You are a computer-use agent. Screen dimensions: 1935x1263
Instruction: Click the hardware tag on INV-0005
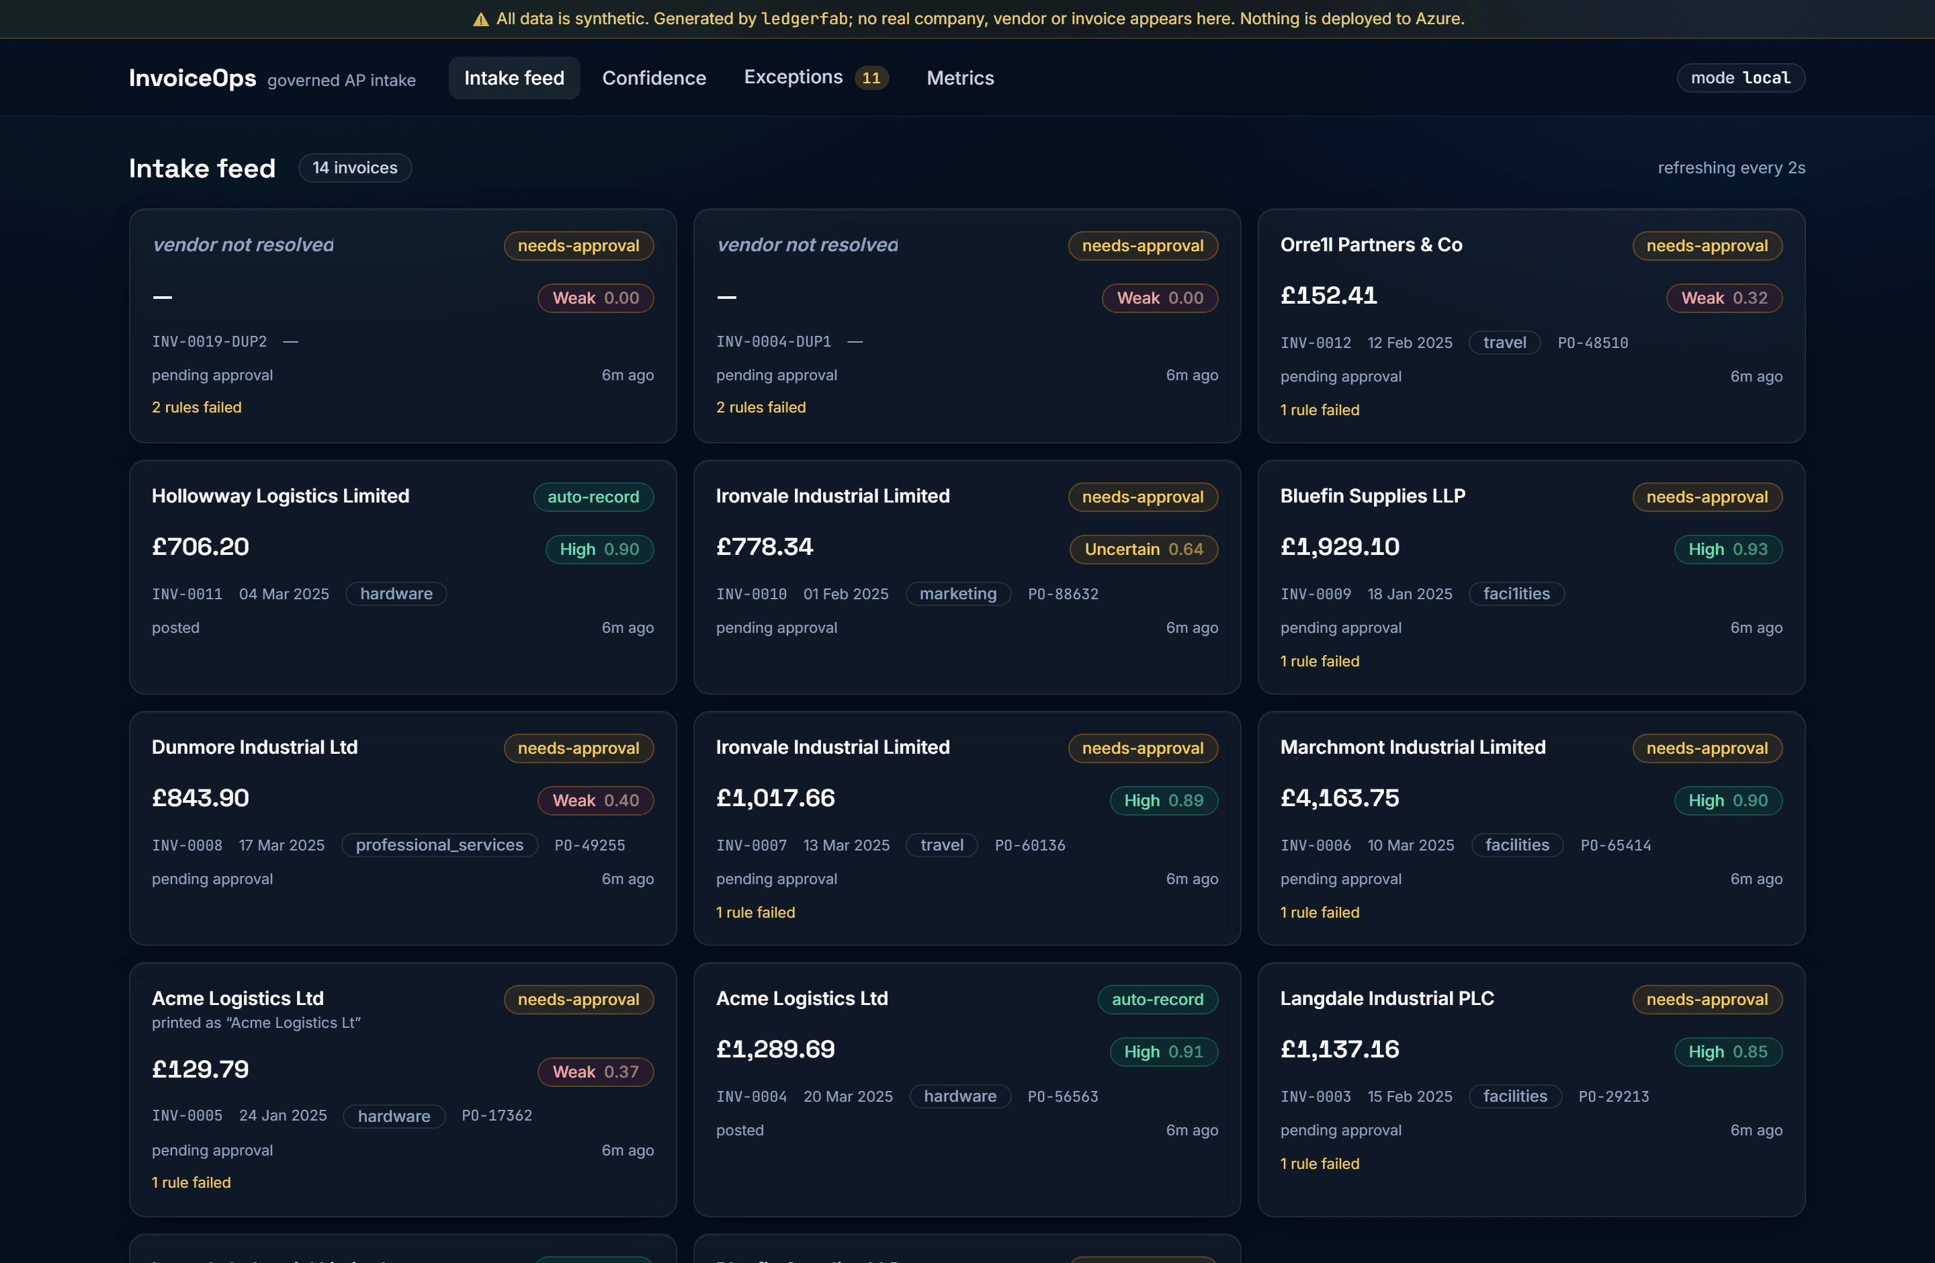click(394, 1117)
